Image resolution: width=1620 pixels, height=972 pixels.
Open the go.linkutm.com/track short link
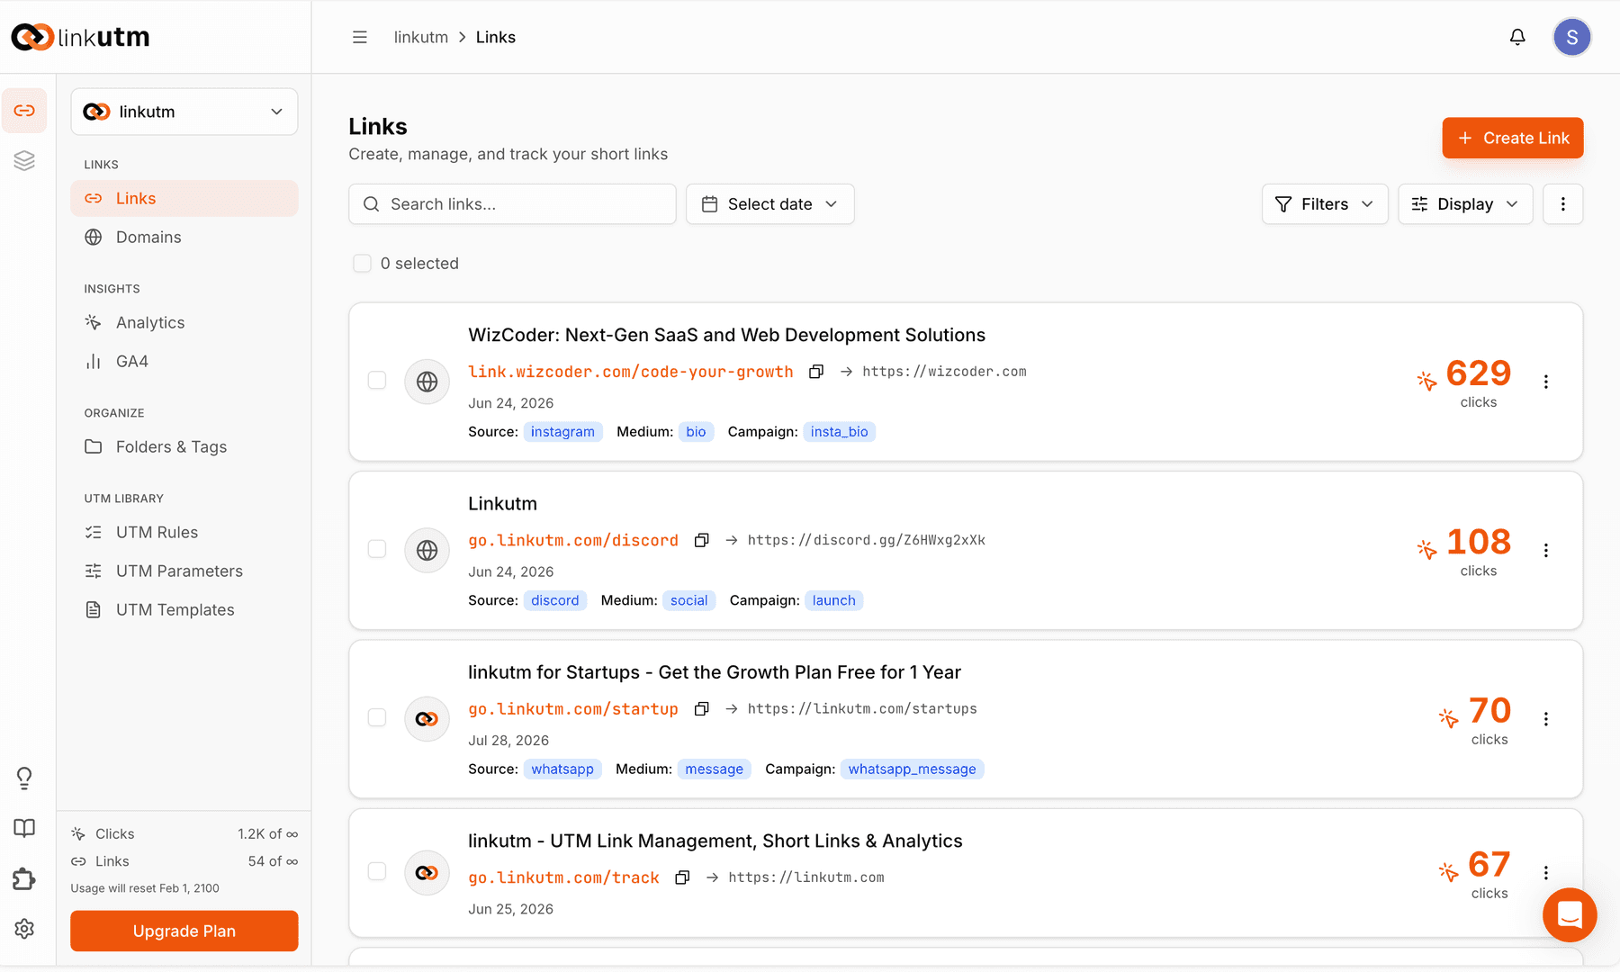564,877
